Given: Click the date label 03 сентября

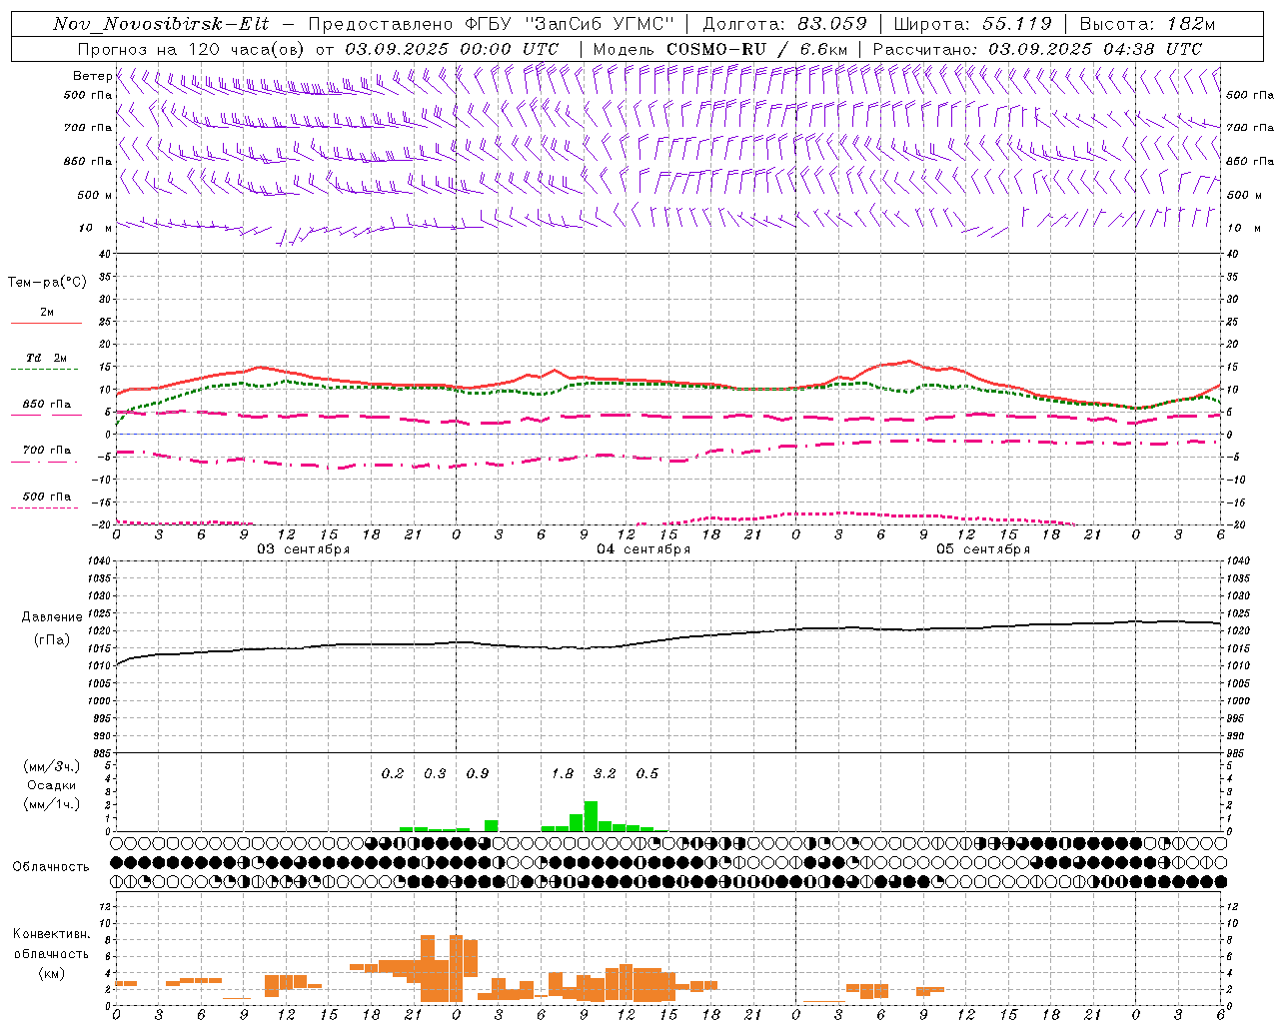Looking at the screenshot, I should (x=304, y=549).
